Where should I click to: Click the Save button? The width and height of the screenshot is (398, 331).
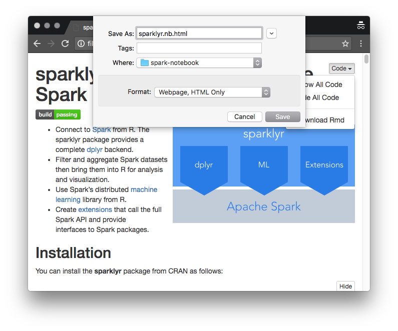tap(282, 116)
